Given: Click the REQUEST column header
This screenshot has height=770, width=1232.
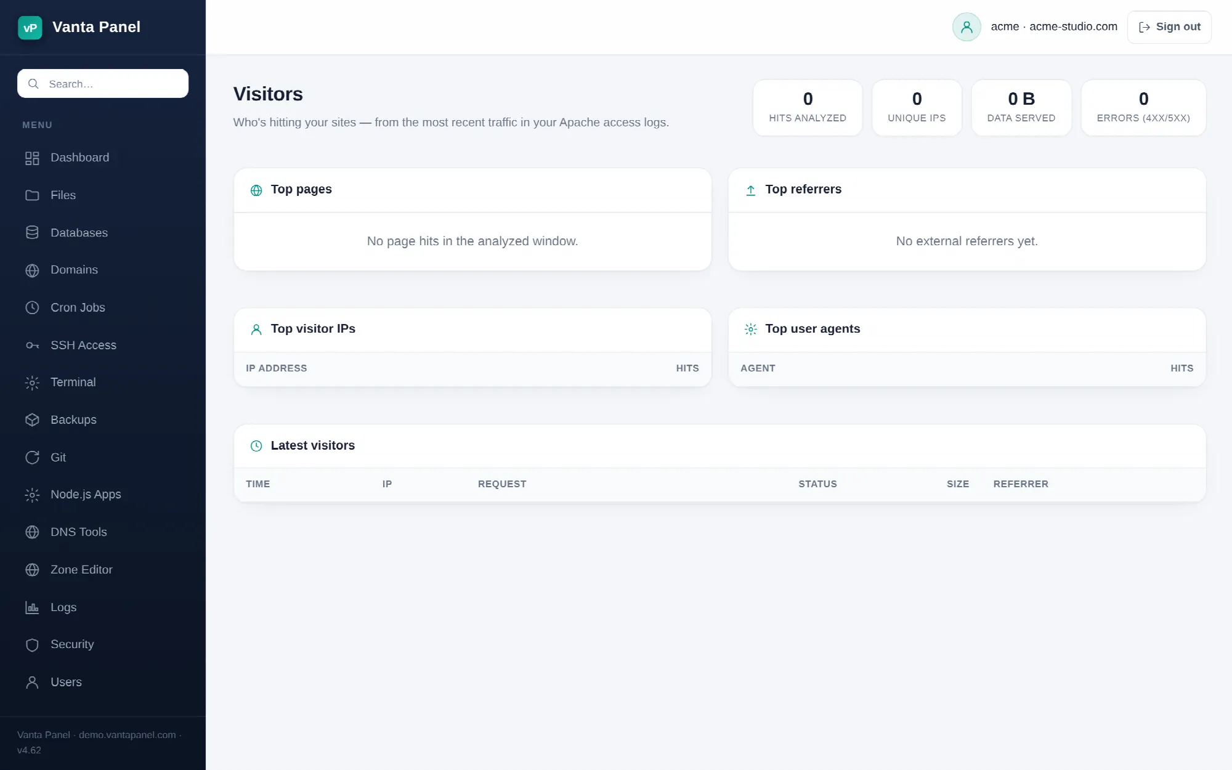Looking at the screenshot, I should click(x=502, y=484).
